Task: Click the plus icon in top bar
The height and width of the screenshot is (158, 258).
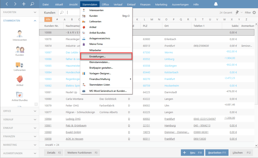Action: point(24,4)
